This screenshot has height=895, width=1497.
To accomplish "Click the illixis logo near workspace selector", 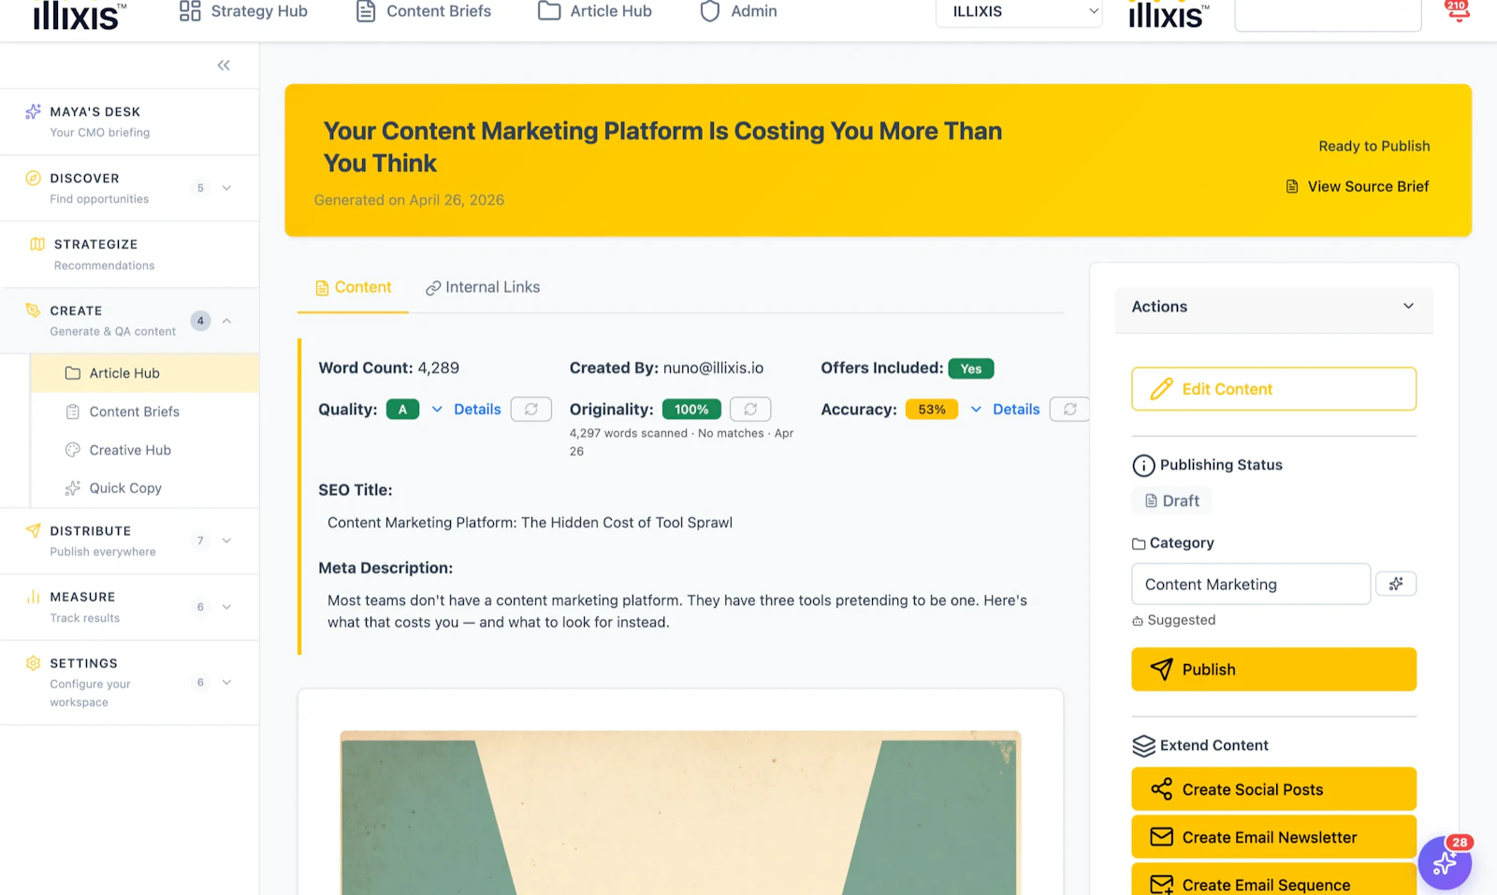I will point(1168,13).
